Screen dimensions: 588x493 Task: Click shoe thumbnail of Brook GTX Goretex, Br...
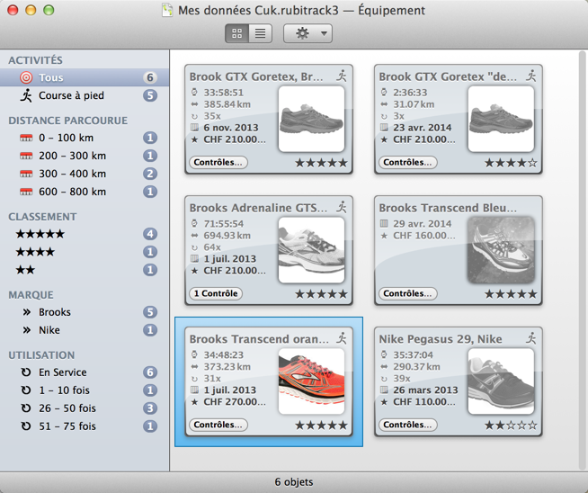tap(311, 119)
